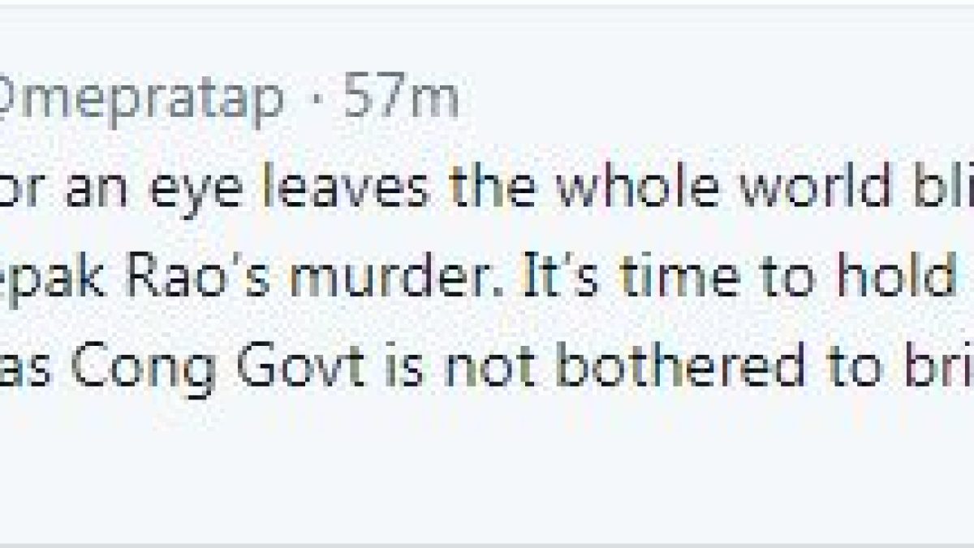Click the dot separator before 57m
The width and height of the screenshot is (974, 548).
pos(315,100)
